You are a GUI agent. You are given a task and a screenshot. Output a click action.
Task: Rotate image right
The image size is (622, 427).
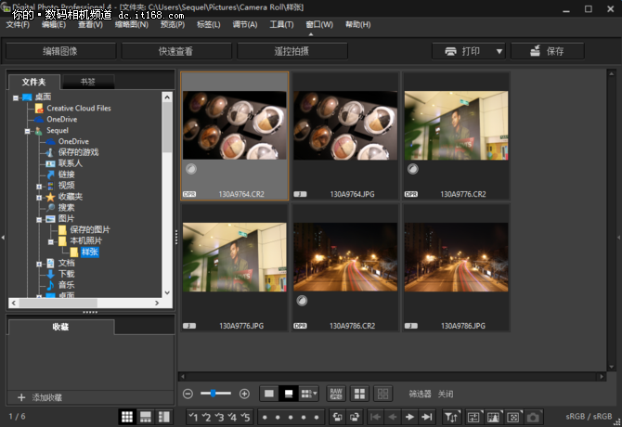click(355, 417)
